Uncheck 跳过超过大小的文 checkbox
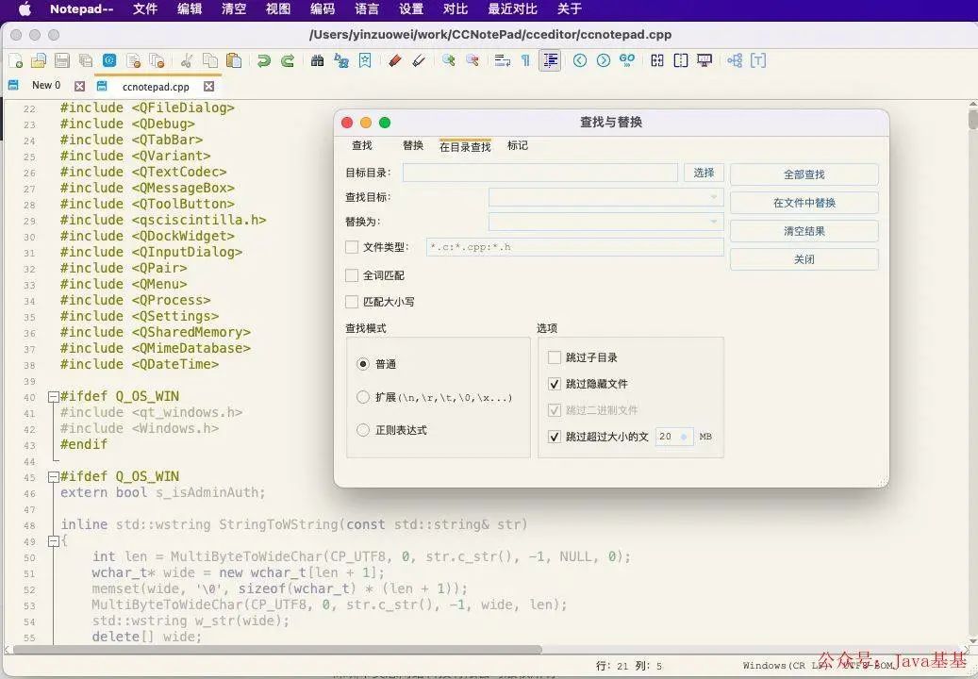 point(554,437)
